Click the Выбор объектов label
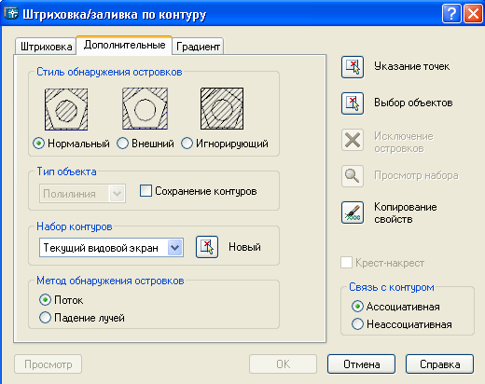This screenshot has height=384, width=485. 413,103
